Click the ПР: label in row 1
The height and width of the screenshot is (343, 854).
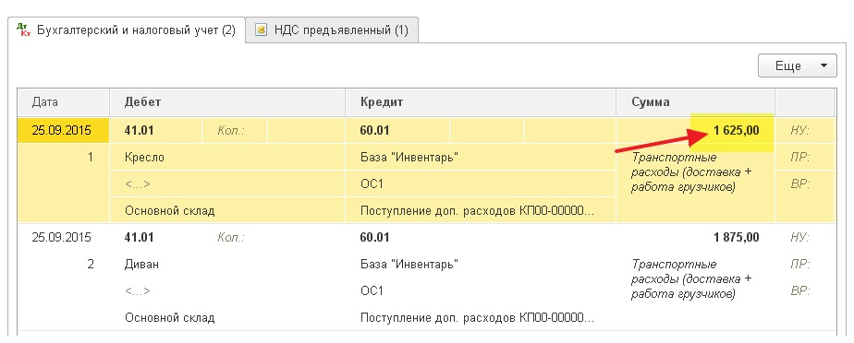click(x=800, y=158)
